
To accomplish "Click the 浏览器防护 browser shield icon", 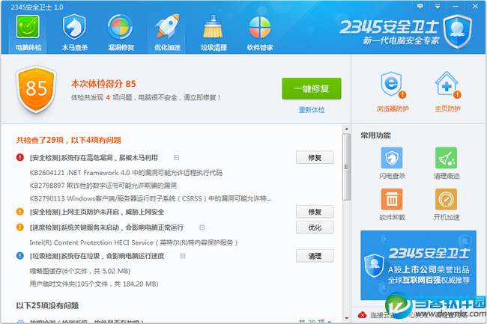I will point(393,85).
